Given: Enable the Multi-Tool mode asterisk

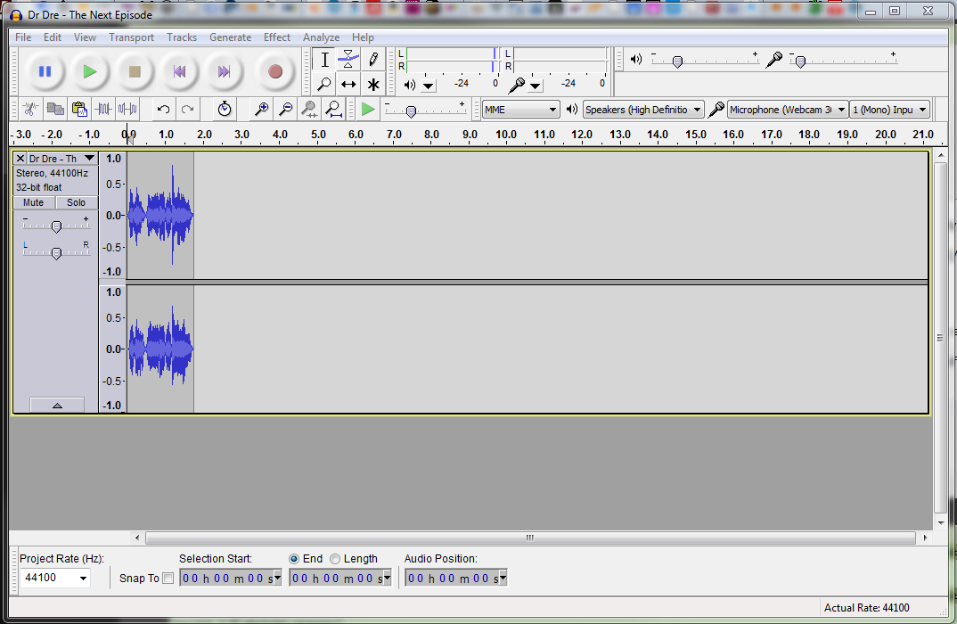Looking at the screenshot, I should tap(373, 84).
